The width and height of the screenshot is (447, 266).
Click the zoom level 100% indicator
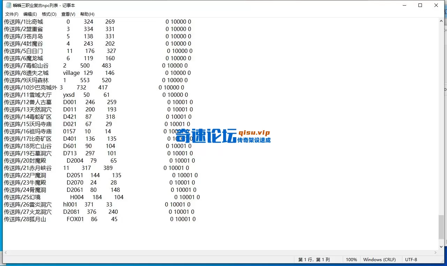pyautogui.click(x=351, y=259)
